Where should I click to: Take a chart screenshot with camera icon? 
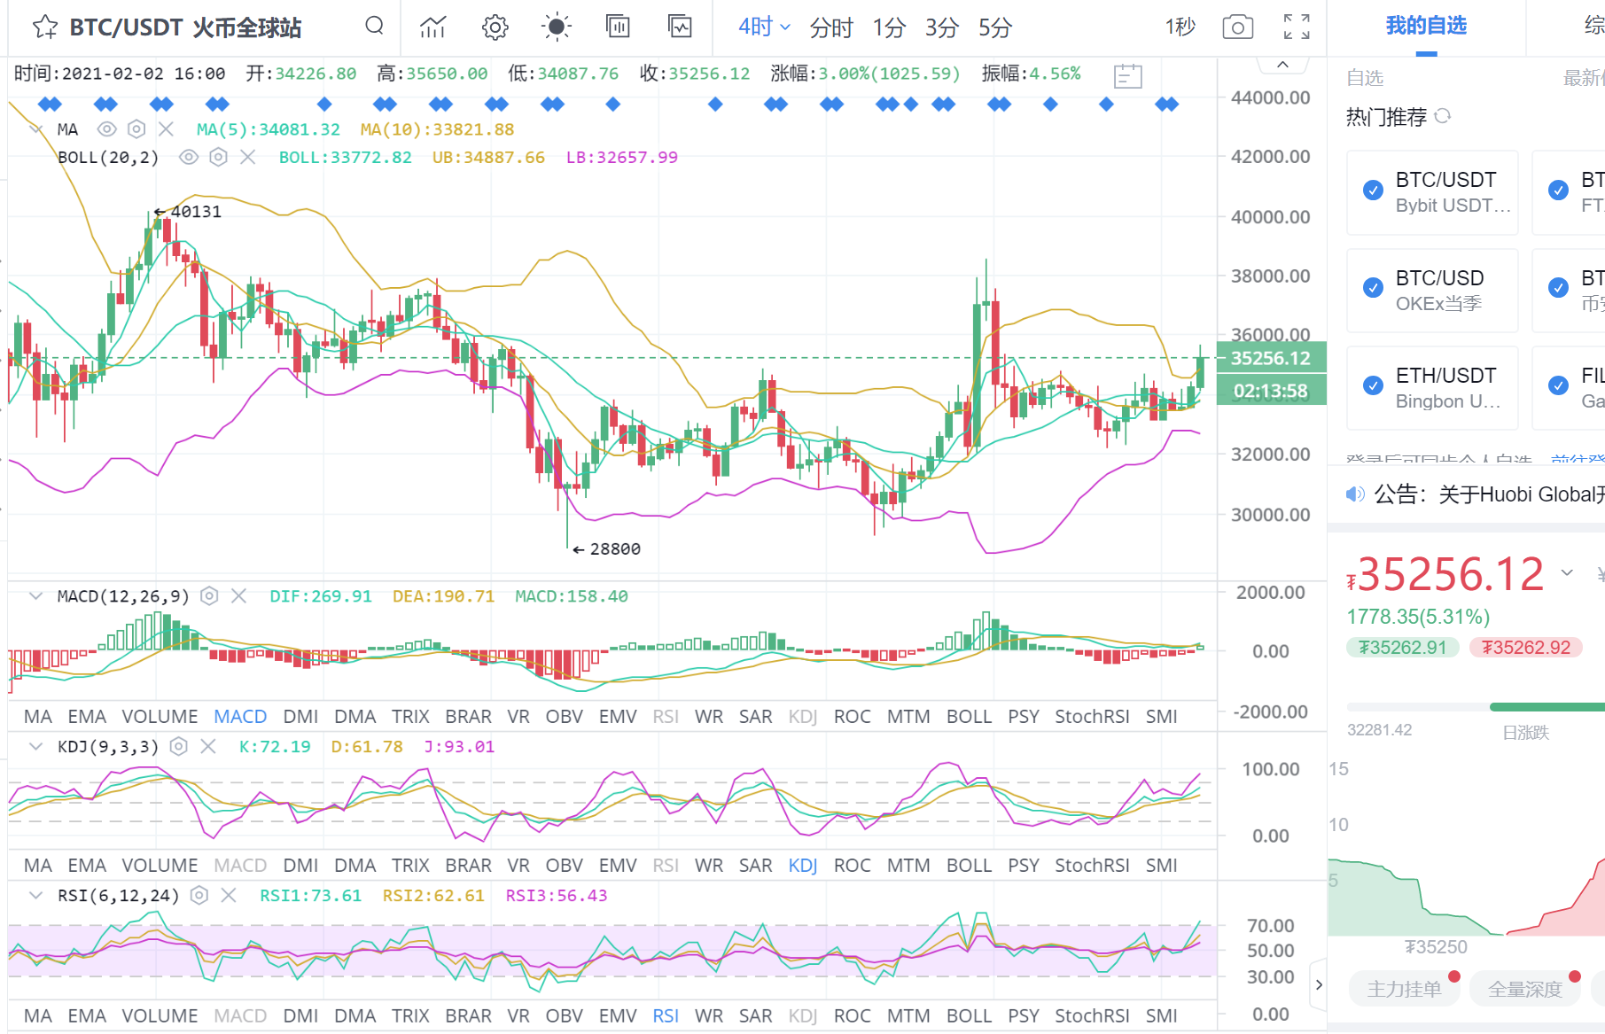[x=1237, y=27]
